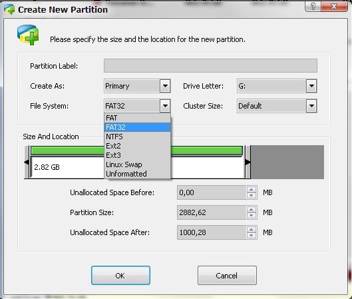Expand the Create As dropdown

165,86
